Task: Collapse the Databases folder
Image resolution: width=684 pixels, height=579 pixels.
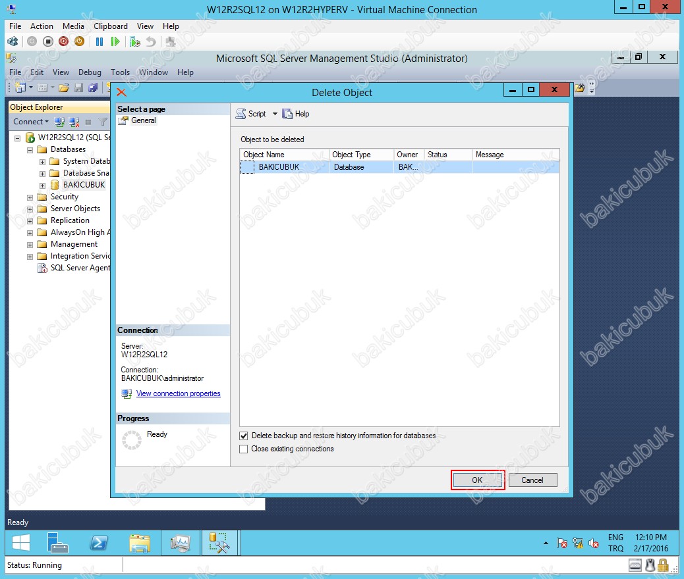Action: pos(30,150)
